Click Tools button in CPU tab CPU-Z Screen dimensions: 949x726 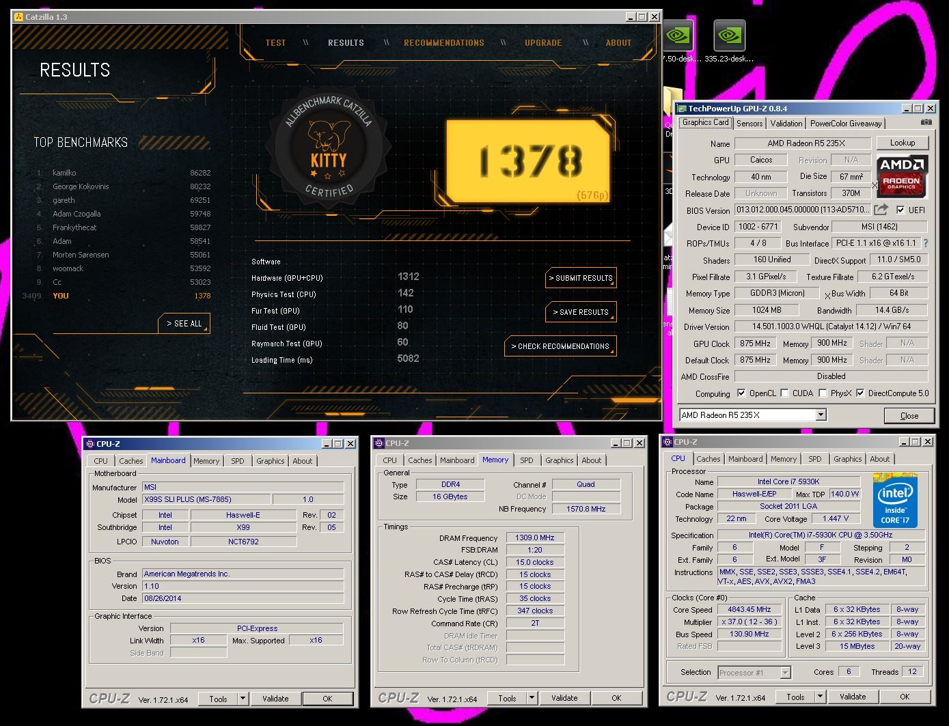pyautogui.click(x=795, y=697)
